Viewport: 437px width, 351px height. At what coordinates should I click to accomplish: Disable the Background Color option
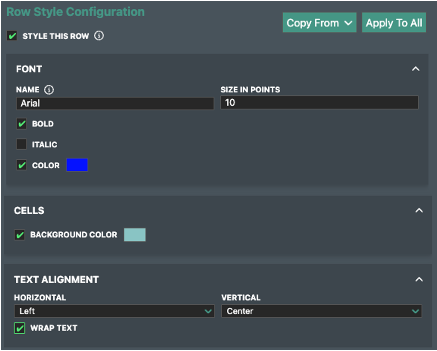[x=20, y=235]
